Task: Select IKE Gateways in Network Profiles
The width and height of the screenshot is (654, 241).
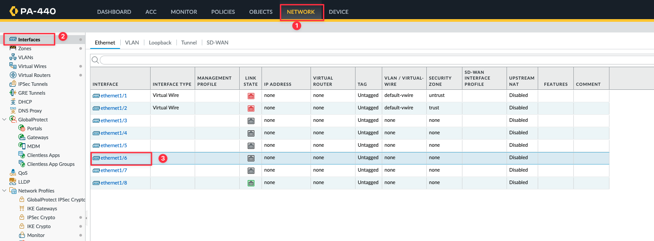Action: click(42, 208)
